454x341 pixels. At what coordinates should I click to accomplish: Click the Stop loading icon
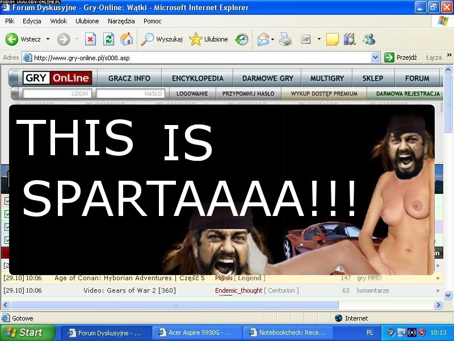(x=90, y=39)
